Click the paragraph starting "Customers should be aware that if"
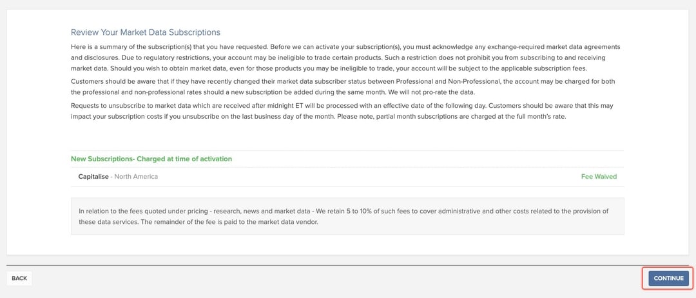The height and width of the screenshot is (298, 696). point(347,85)
